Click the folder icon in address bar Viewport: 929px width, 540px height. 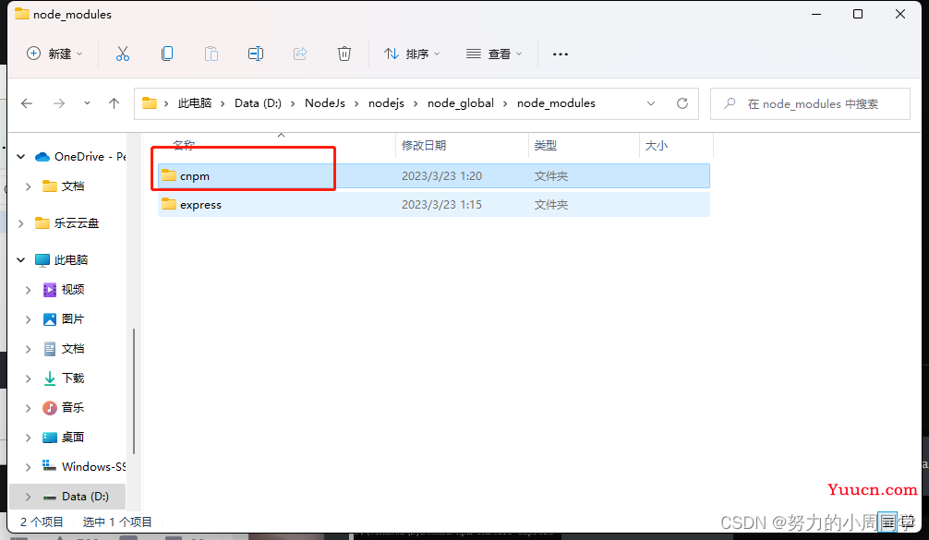click(150, 103)
